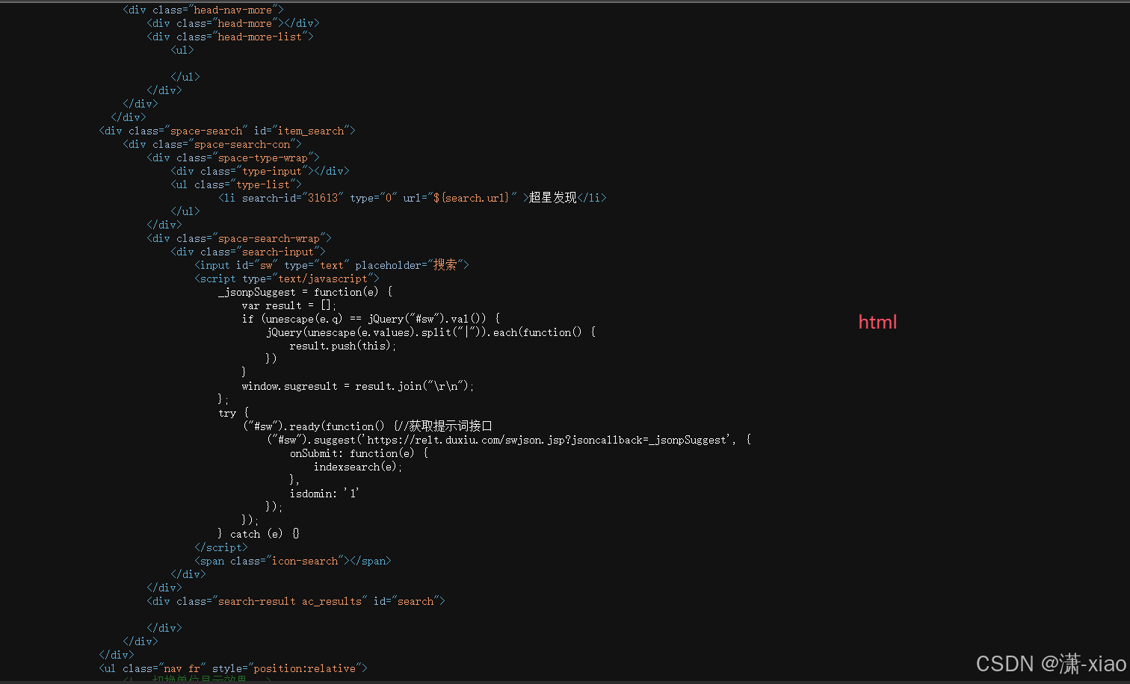Click the _jsonpSuggest = function(e) line

[306, 292]
